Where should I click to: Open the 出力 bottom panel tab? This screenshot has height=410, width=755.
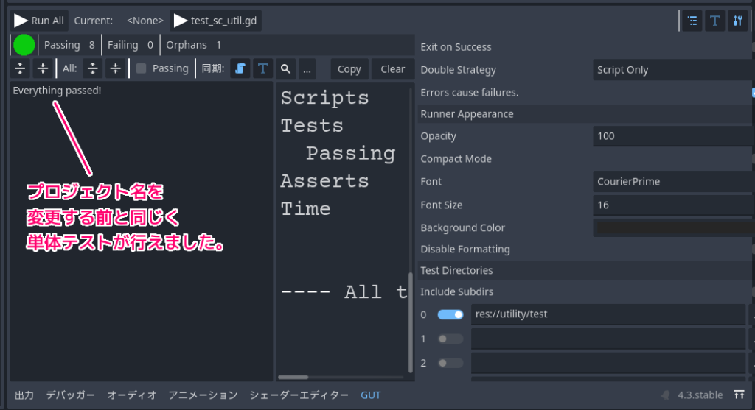24,395
